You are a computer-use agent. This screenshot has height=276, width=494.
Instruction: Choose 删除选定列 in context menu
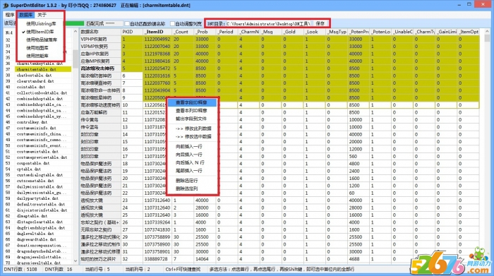point(191,188)
